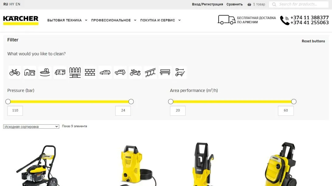This screenshot has width=332, height=186.
Task: Open the Покупка и сервис menu
Action: tap(160, 20)
